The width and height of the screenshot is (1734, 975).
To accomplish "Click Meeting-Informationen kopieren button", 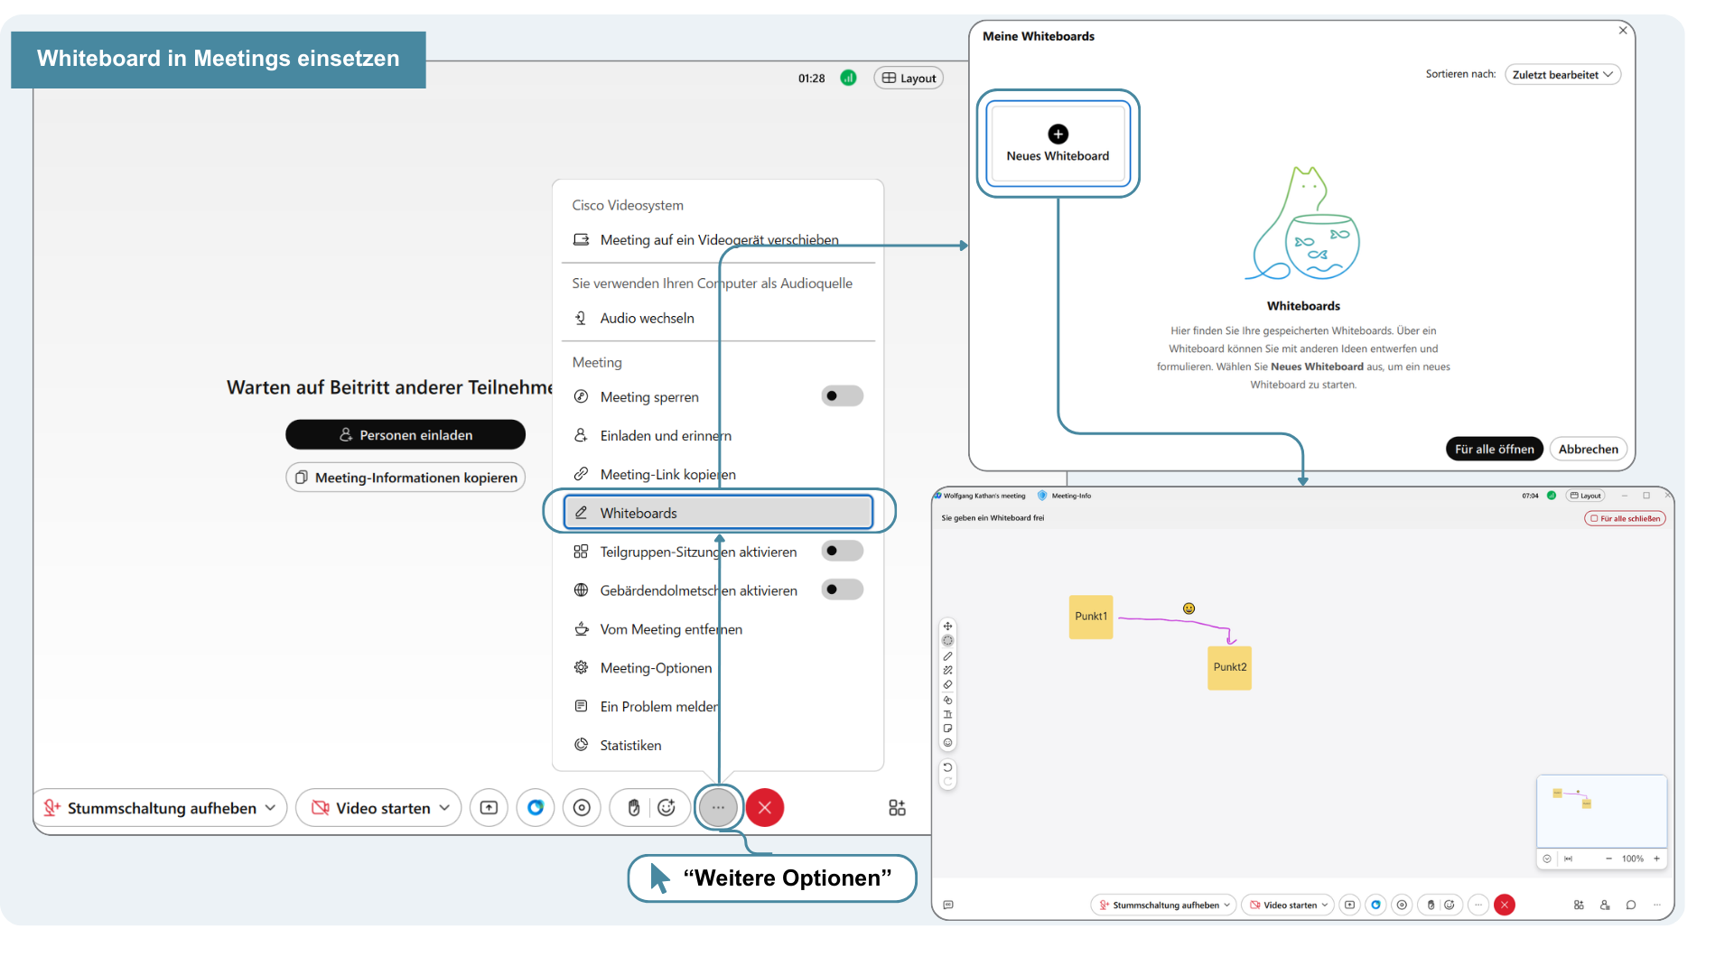I will pyautogui.click(x=406, y=478).
